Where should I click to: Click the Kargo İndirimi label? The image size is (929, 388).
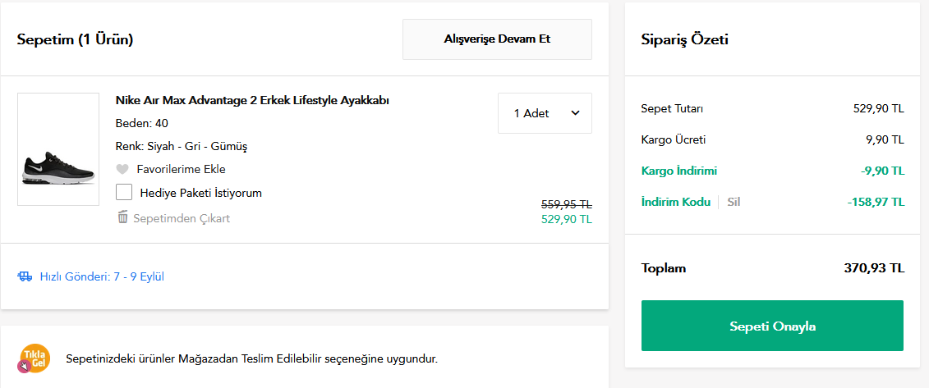click(679, 171)
